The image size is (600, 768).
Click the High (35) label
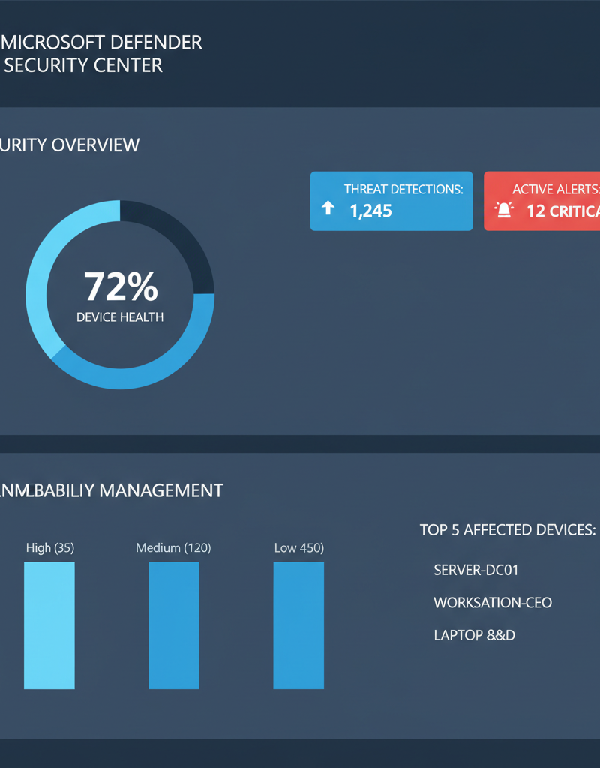(x=50, y=547)
